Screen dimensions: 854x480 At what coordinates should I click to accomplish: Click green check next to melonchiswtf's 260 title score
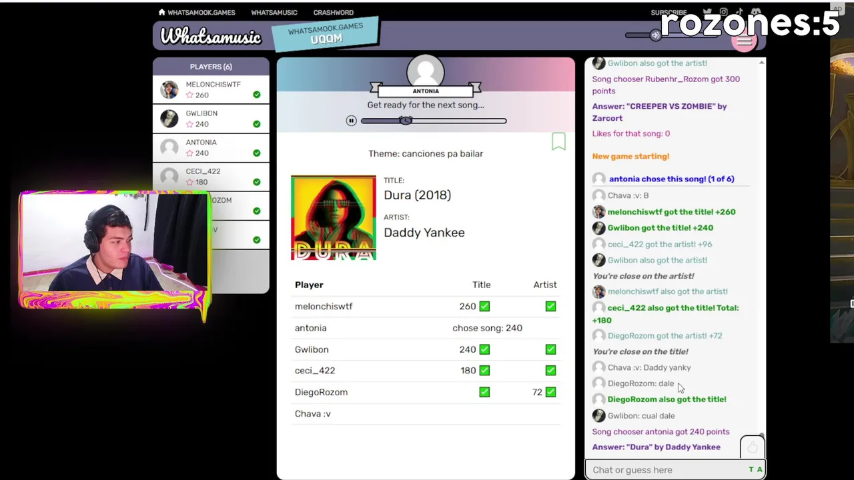(x=484, y=307)
